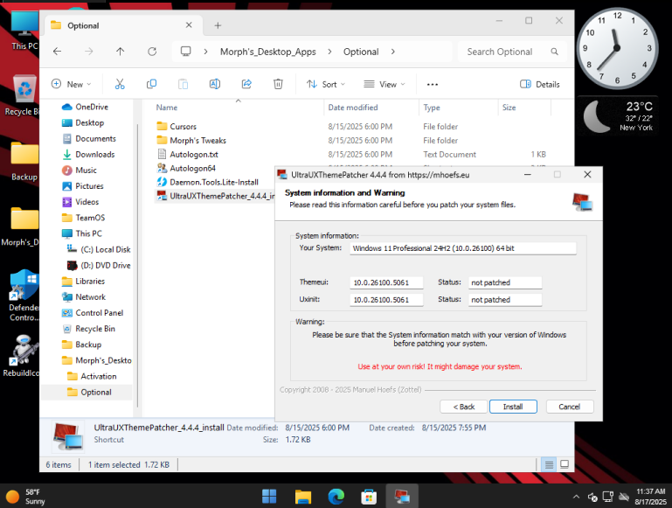Screen dimensions: 672x508
Task: Add a new Explorer tab
Action: pos(218,25)
